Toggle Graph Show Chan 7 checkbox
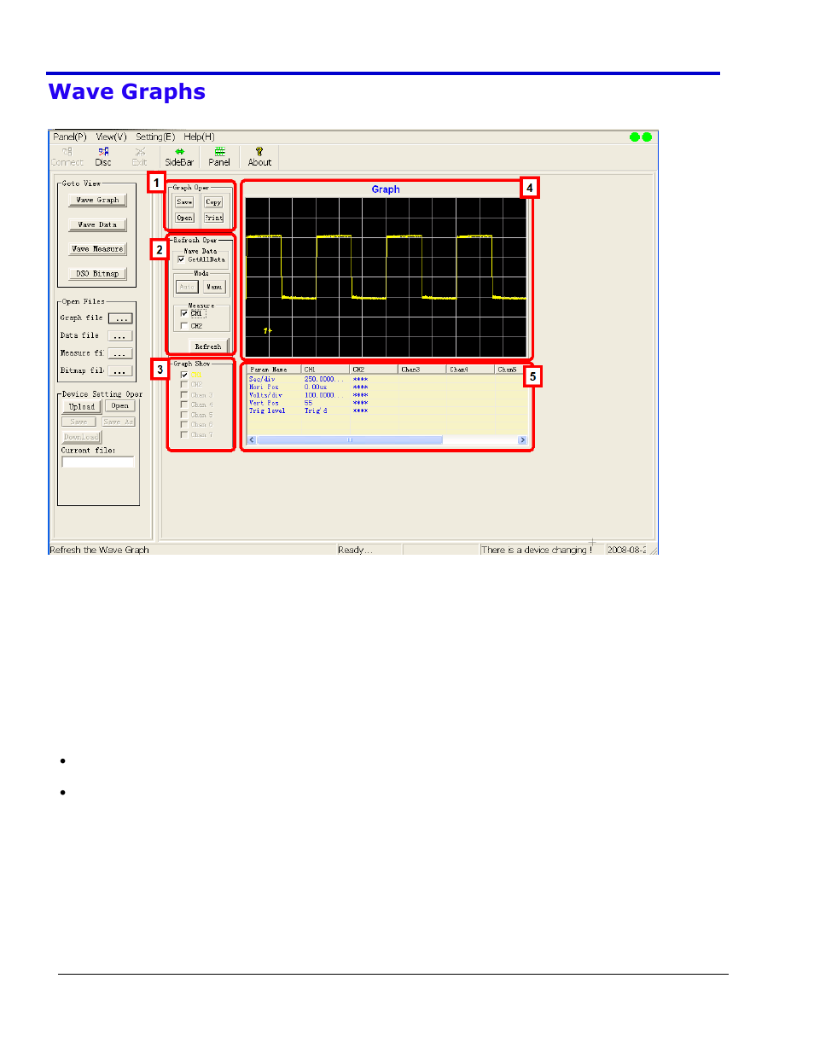This screenshot has height=1054, width=814. [184, 434]
